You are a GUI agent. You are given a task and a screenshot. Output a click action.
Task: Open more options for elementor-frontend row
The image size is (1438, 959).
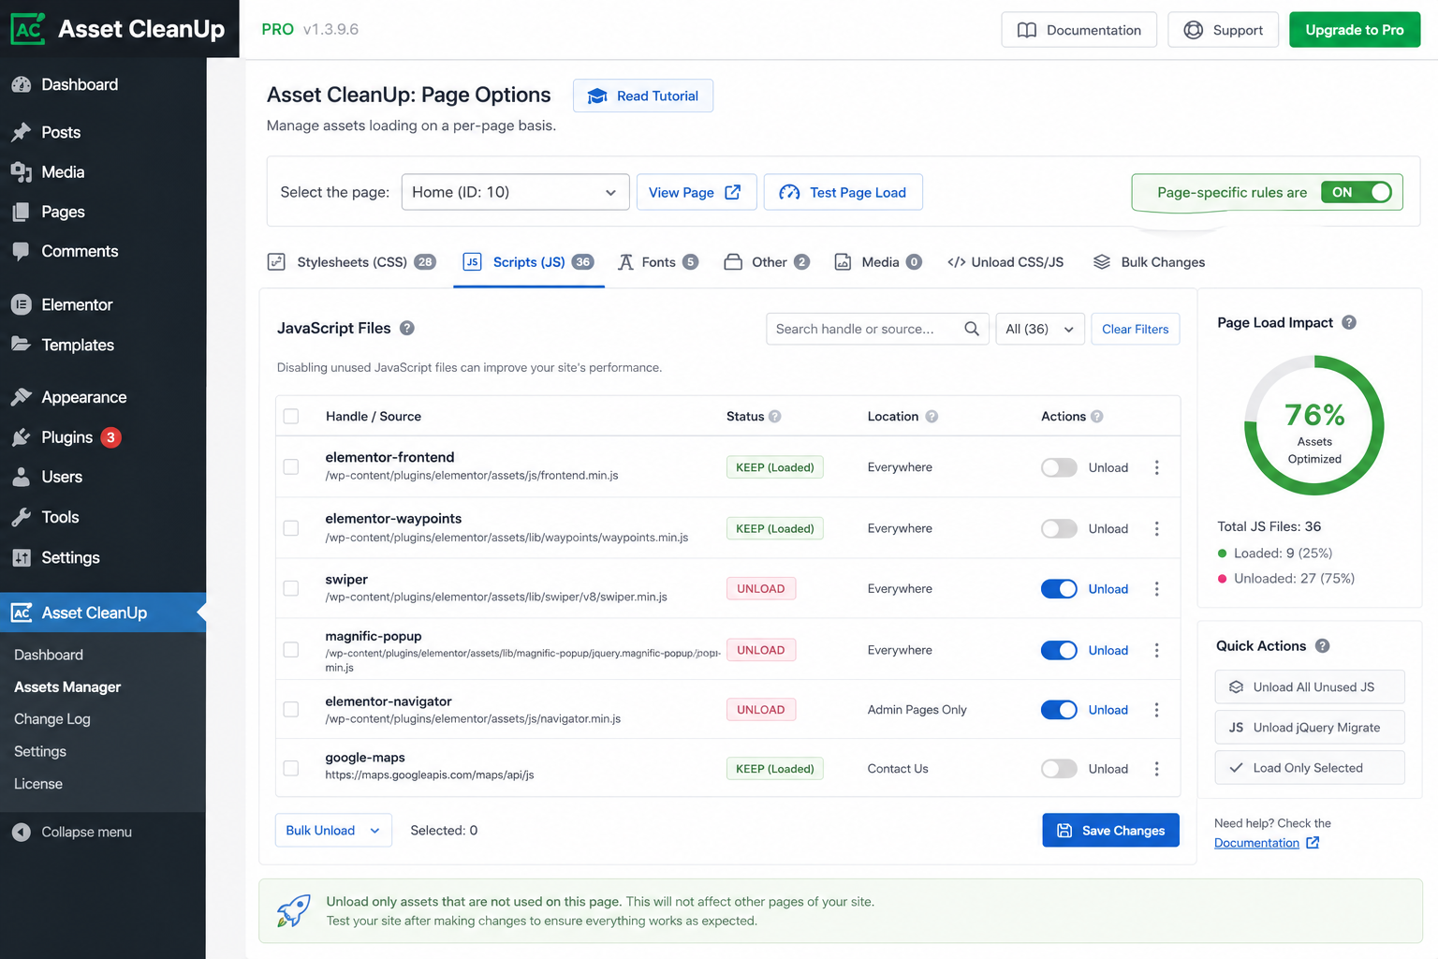click(x=1157, y=467)
